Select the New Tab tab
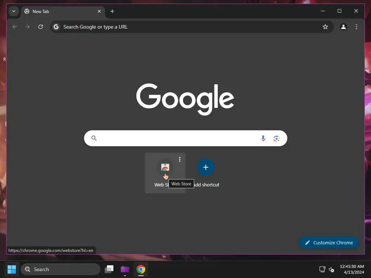This screenshot has width=371, height=278. click(63, 11)
